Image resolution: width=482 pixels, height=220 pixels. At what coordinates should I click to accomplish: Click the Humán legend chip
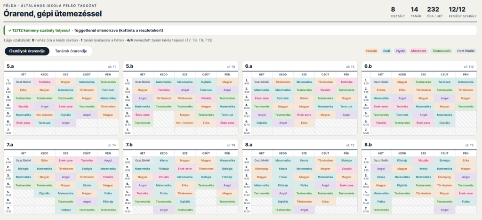click(x=372, y=51)
